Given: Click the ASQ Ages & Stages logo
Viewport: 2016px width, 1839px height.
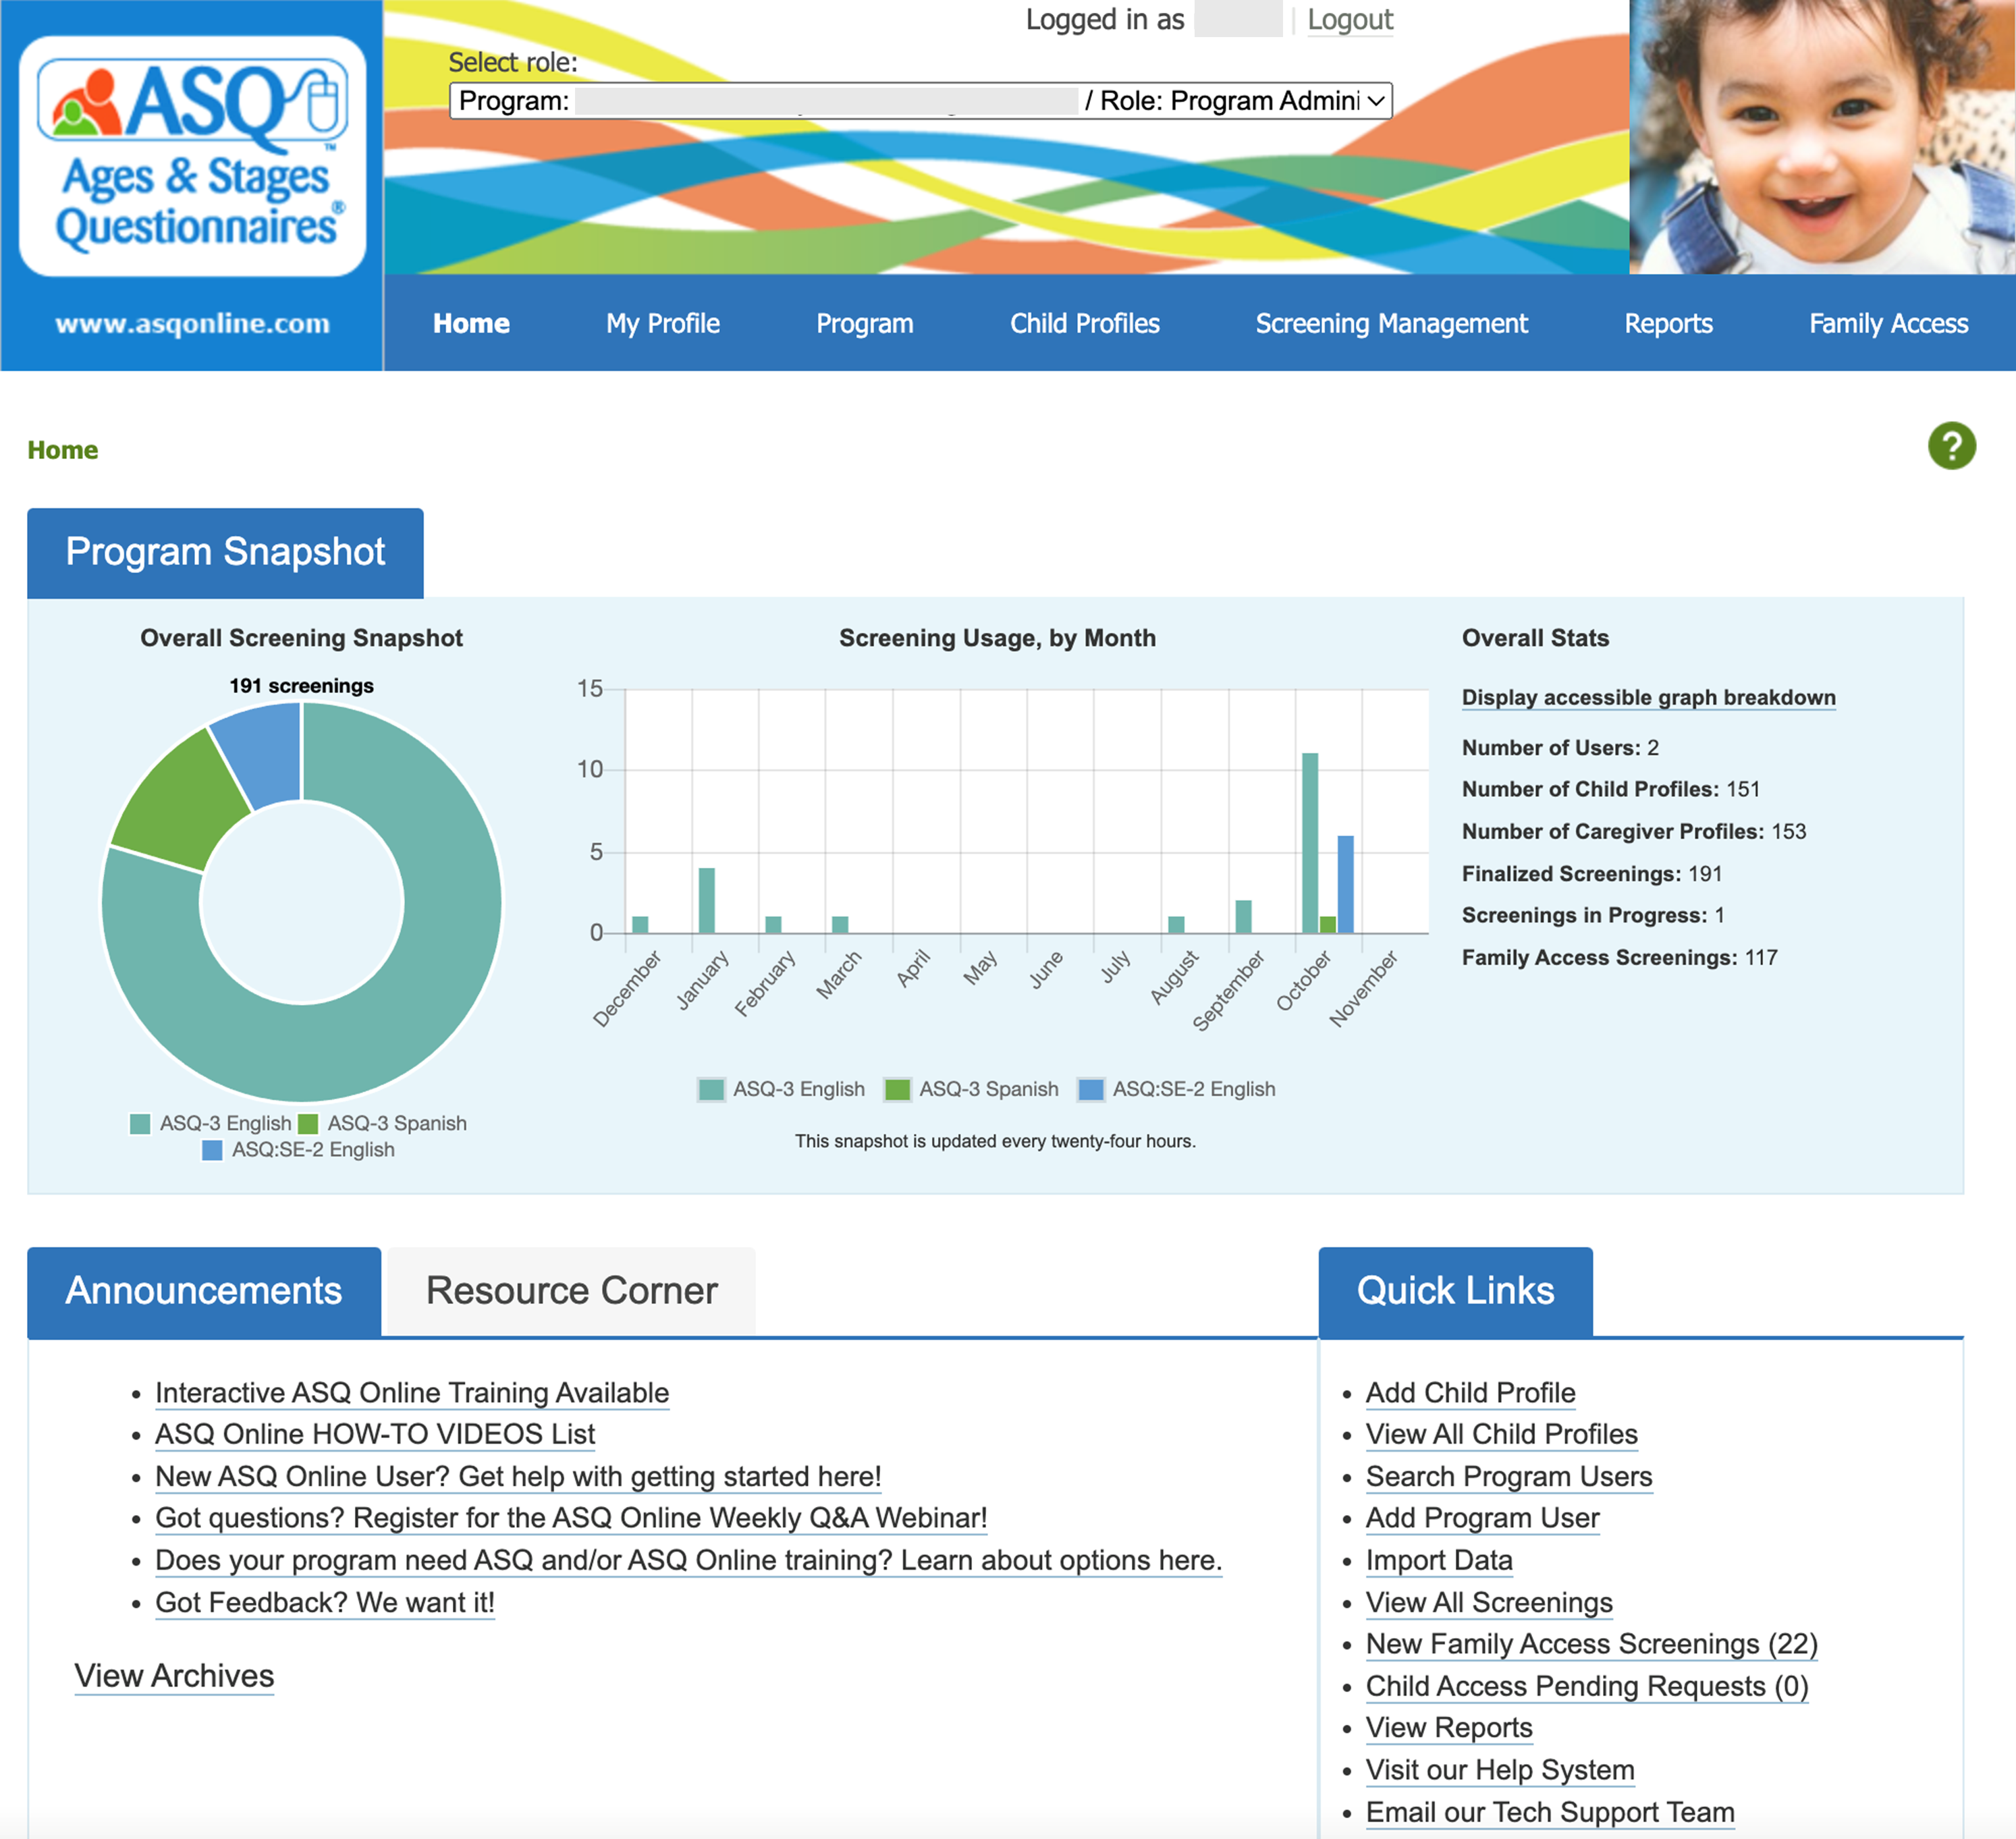Looking at the screenshot, I should click(x=193, y=156).
